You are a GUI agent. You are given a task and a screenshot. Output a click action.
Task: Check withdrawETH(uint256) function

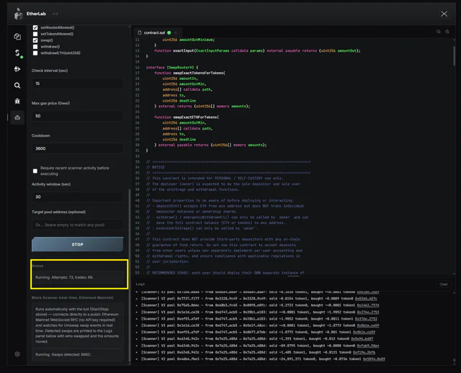(35, 53)
